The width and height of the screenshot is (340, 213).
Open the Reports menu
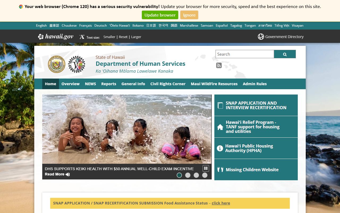(109, 84)
